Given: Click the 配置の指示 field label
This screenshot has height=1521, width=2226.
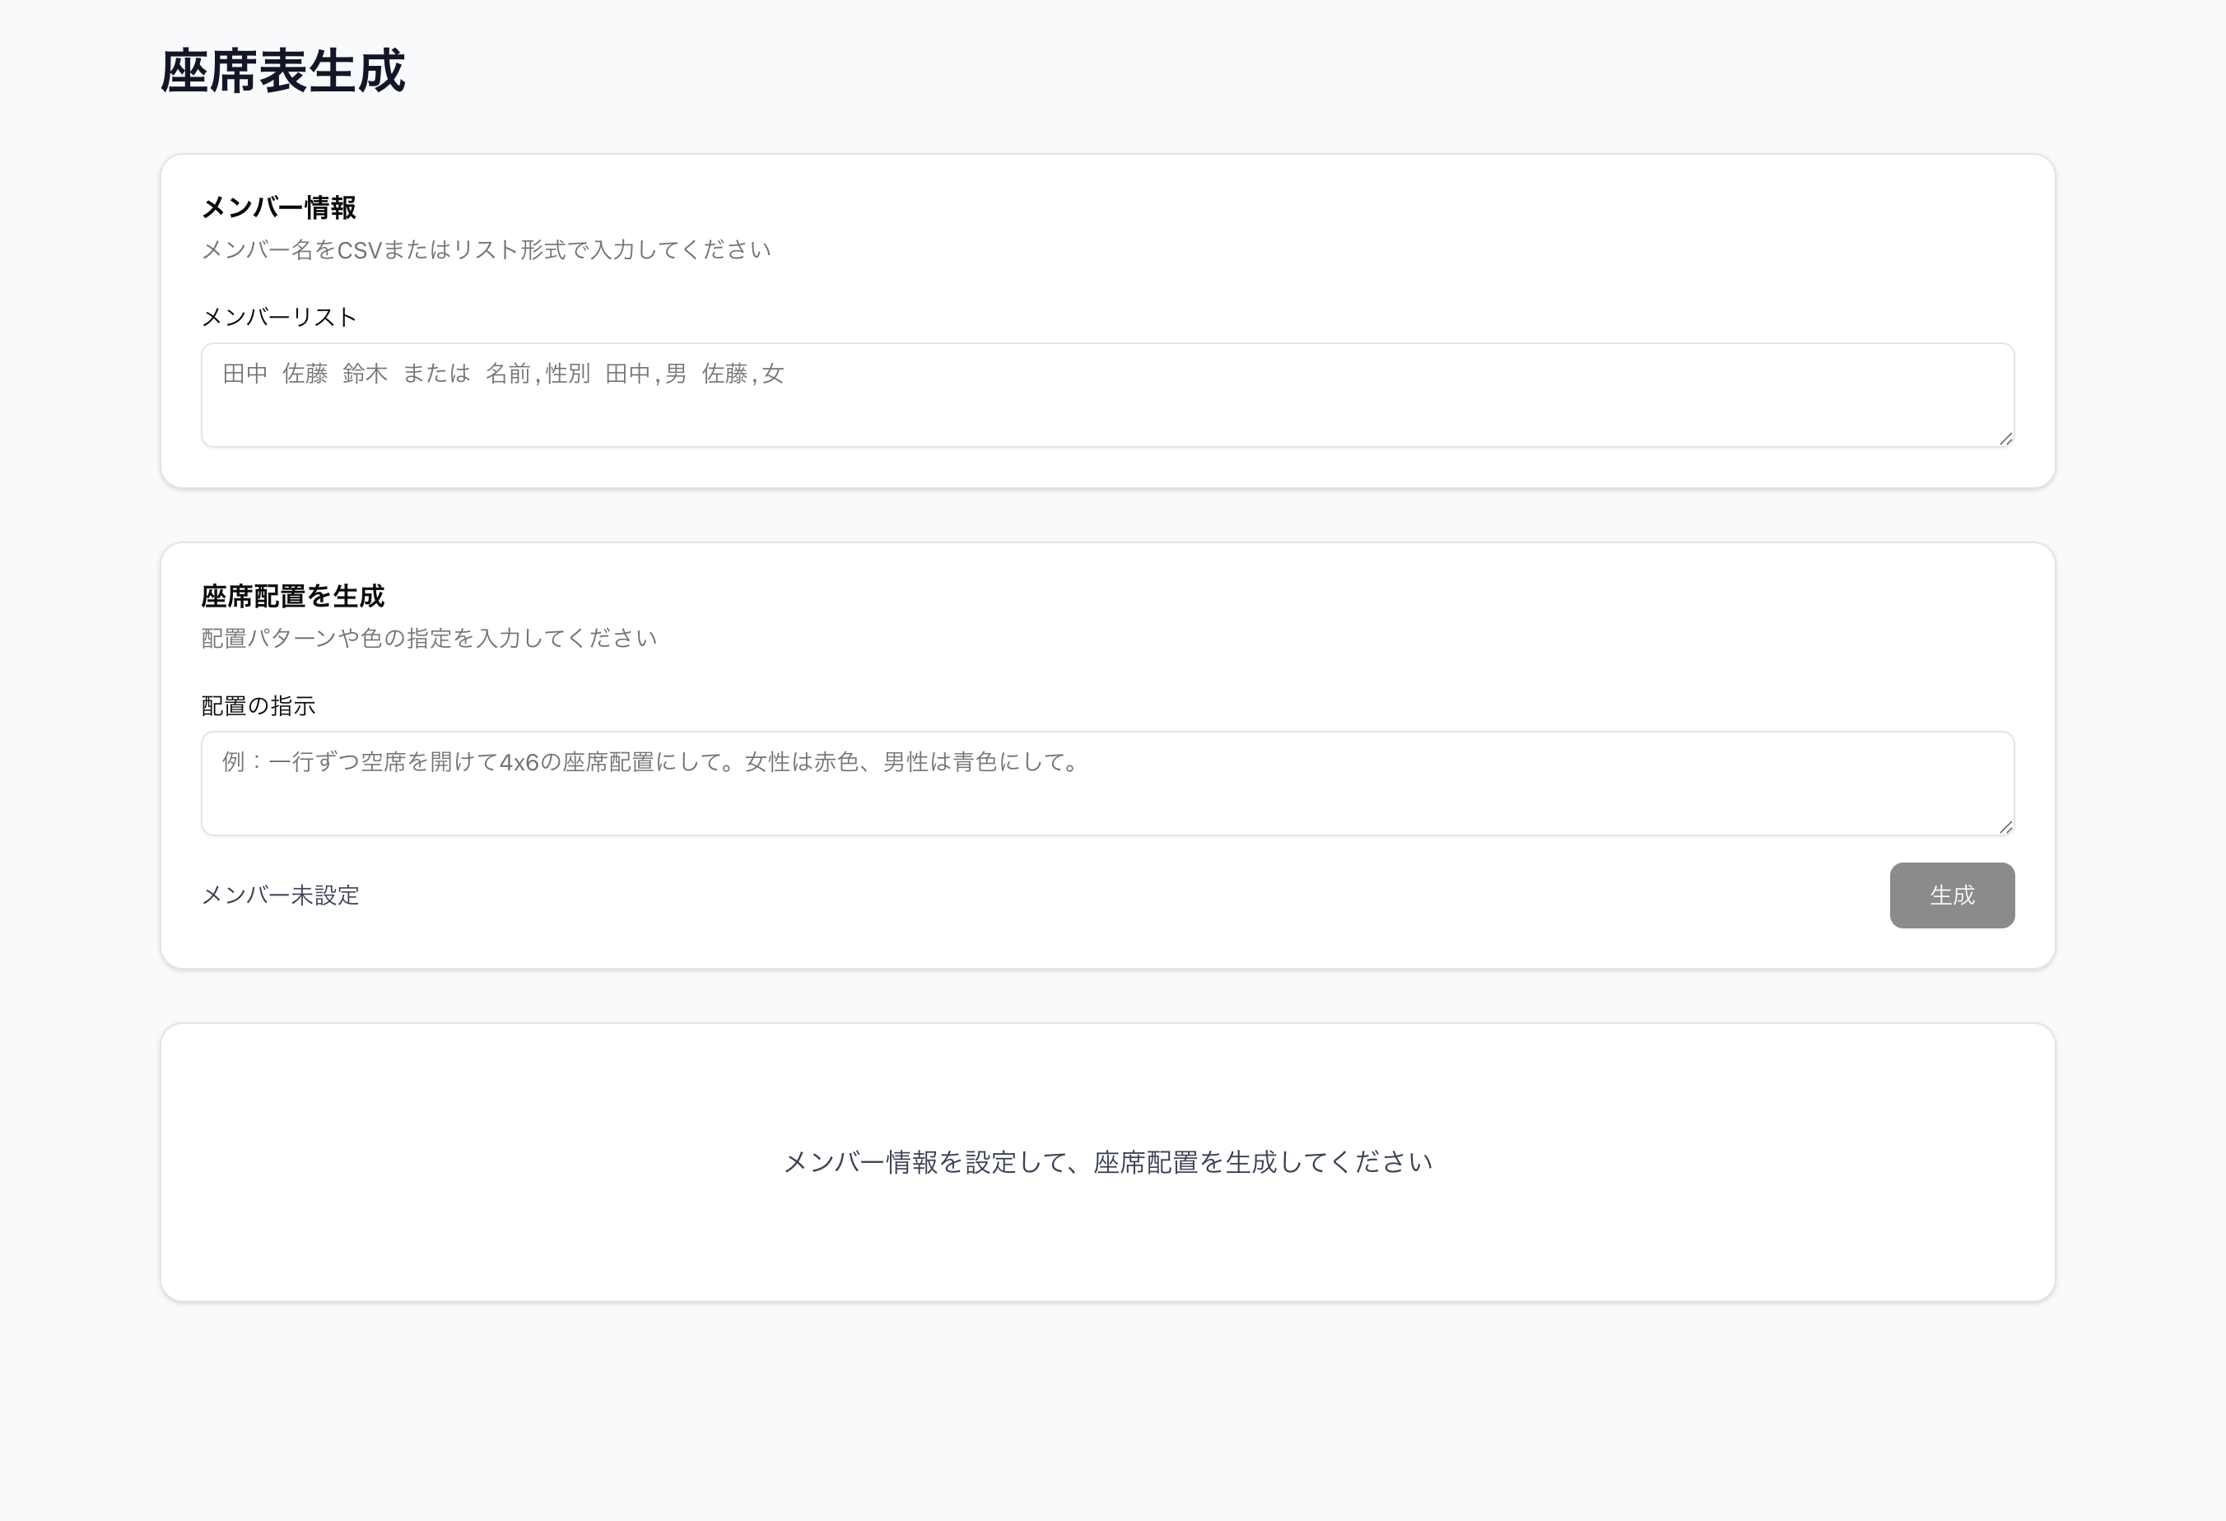Looking at the screenshot, I should point(260,705).
